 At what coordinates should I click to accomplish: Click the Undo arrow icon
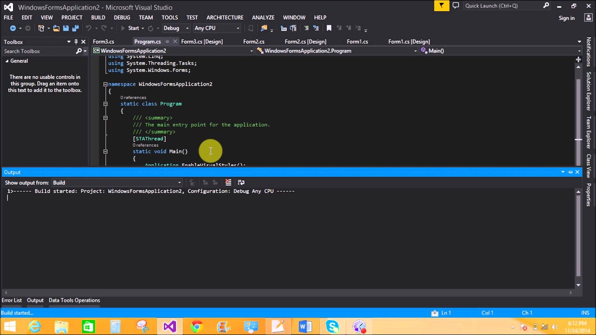pyautogui.click(x=88, y=28)
